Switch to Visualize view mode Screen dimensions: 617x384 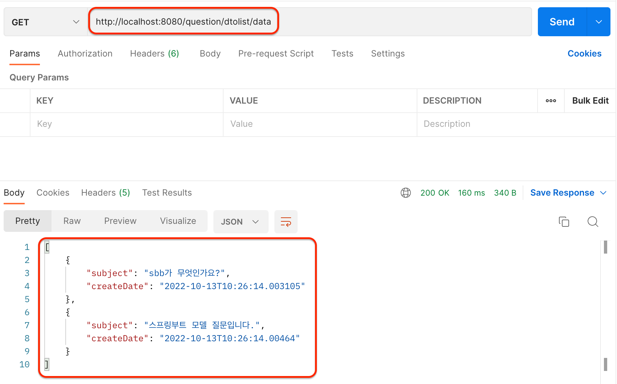pos(178,221)
